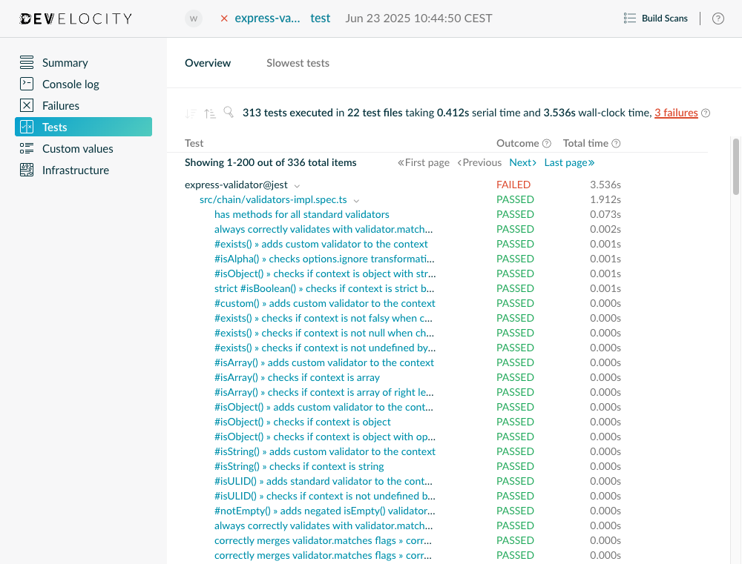The image size is (742, 564).
Task: Click the user avatar badge in the top bar
Action: (x=193, y=18)
